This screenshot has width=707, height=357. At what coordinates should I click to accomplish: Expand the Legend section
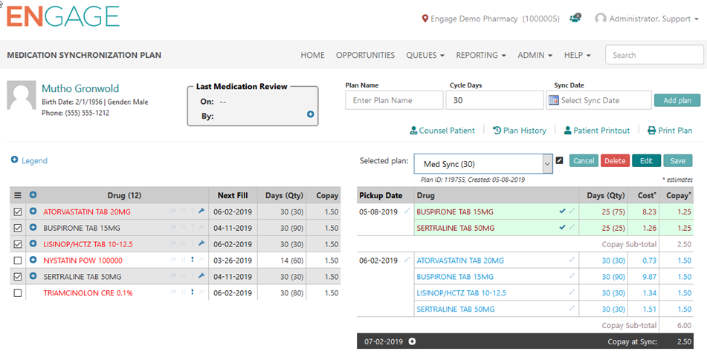tap(29, 160)
